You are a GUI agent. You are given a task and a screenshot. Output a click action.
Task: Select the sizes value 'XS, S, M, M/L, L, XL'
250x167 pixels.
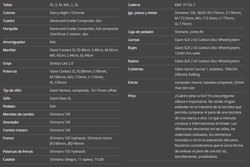[x=64, y=5]
